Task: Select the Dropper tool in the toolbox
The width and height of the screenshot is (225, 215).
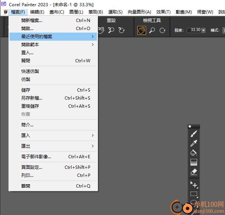Action: tap(194, 143)
